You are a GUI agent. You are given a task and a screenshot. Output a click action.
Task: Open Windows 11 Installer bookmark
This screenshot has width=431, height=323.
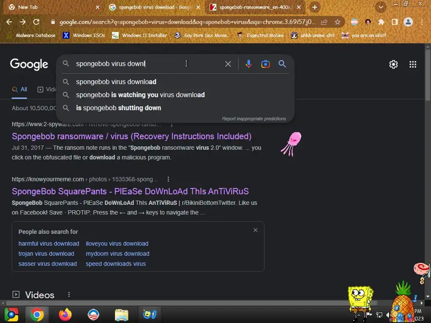[140, 35]
